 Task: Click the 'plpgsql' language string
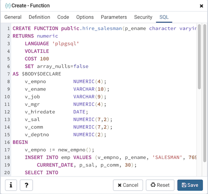[x=65, y=44]
